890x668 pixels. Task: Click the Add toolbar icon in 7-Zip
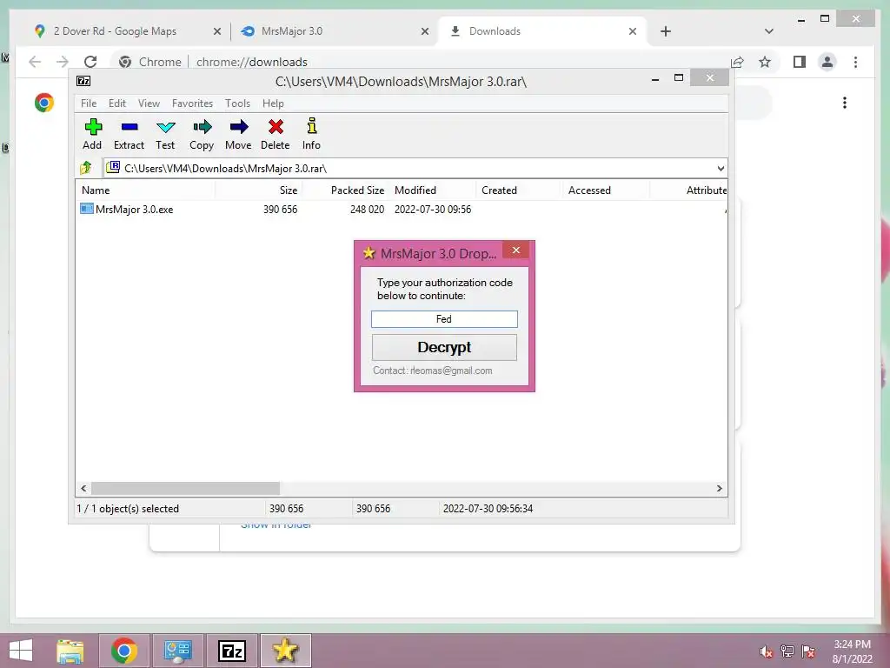[x=92, y=133]
